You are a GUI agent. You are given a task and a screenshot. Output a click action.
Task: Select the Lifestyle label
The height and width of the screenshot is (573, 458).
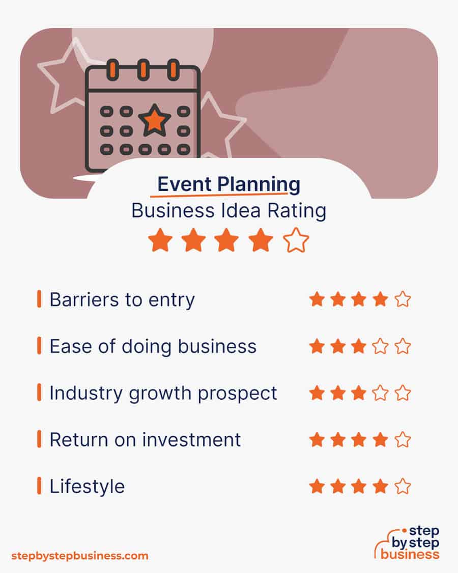pyautogui.click(x=87, y=487)
